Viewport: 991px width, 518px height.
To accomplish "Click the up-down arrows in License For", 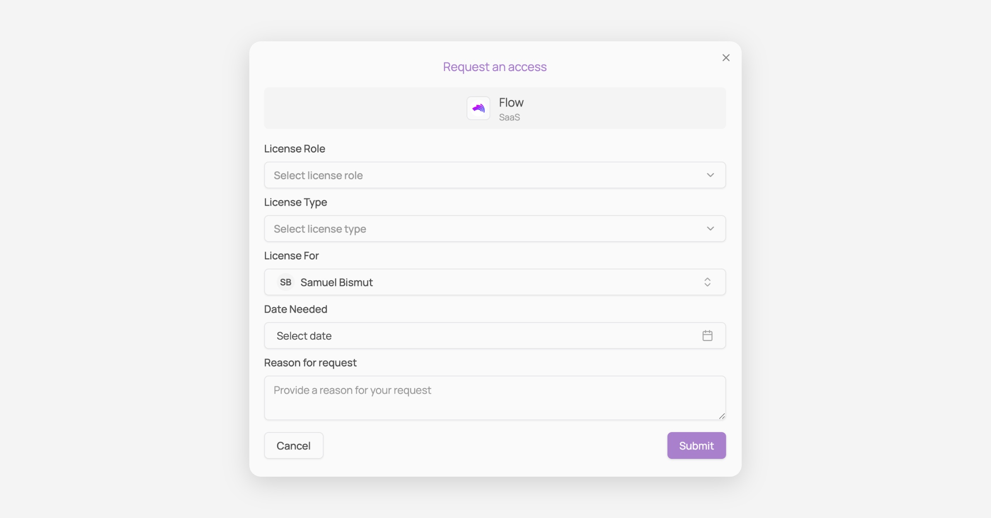I will 707,282.
